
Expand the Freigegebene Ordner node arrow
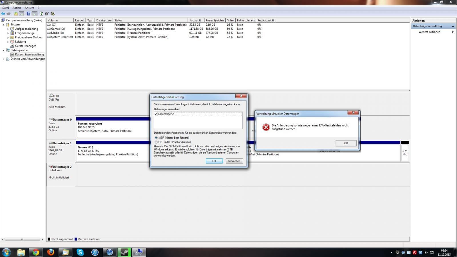tap(8, 37)
